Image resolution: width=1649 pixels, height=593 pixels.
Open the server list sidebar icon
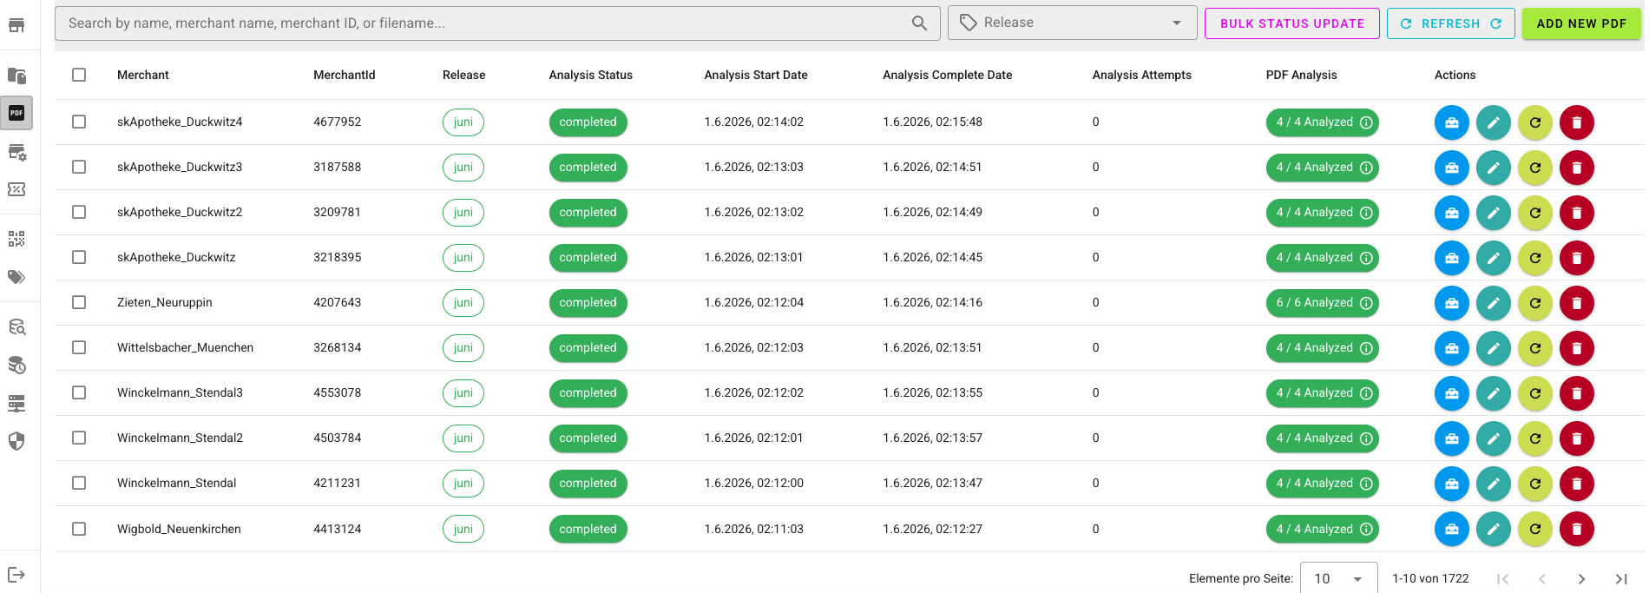pyautogui.click(x=16, y=404)
